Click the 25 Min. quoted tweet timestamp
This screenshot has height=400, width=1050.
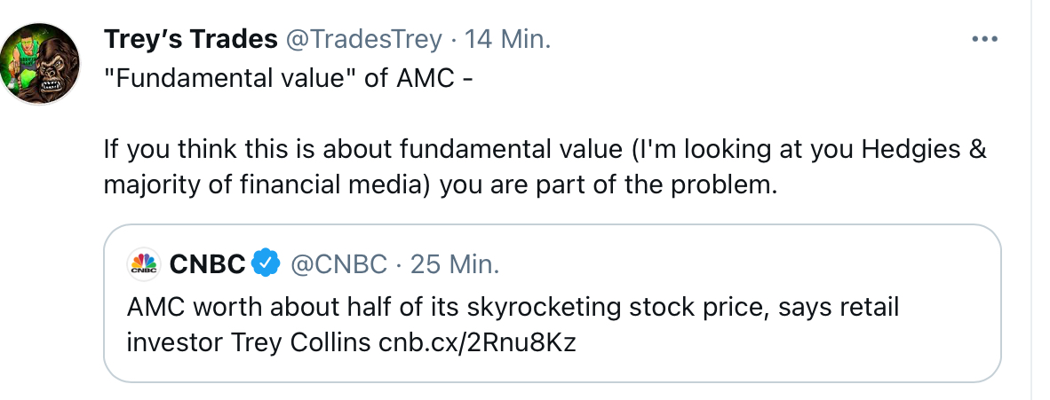pyautogui.click(x=456, y=263)
